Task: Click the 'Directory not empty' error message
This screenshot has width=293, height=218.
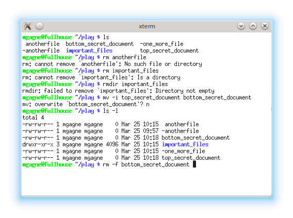Action: [185, 91]
